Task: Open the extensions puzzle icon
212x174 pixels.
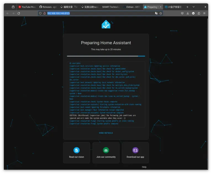Action: [x=199, y=13]
